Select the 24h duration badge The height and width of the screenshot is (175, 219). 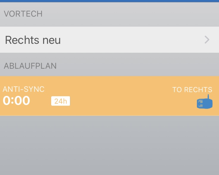pos(60,101)
